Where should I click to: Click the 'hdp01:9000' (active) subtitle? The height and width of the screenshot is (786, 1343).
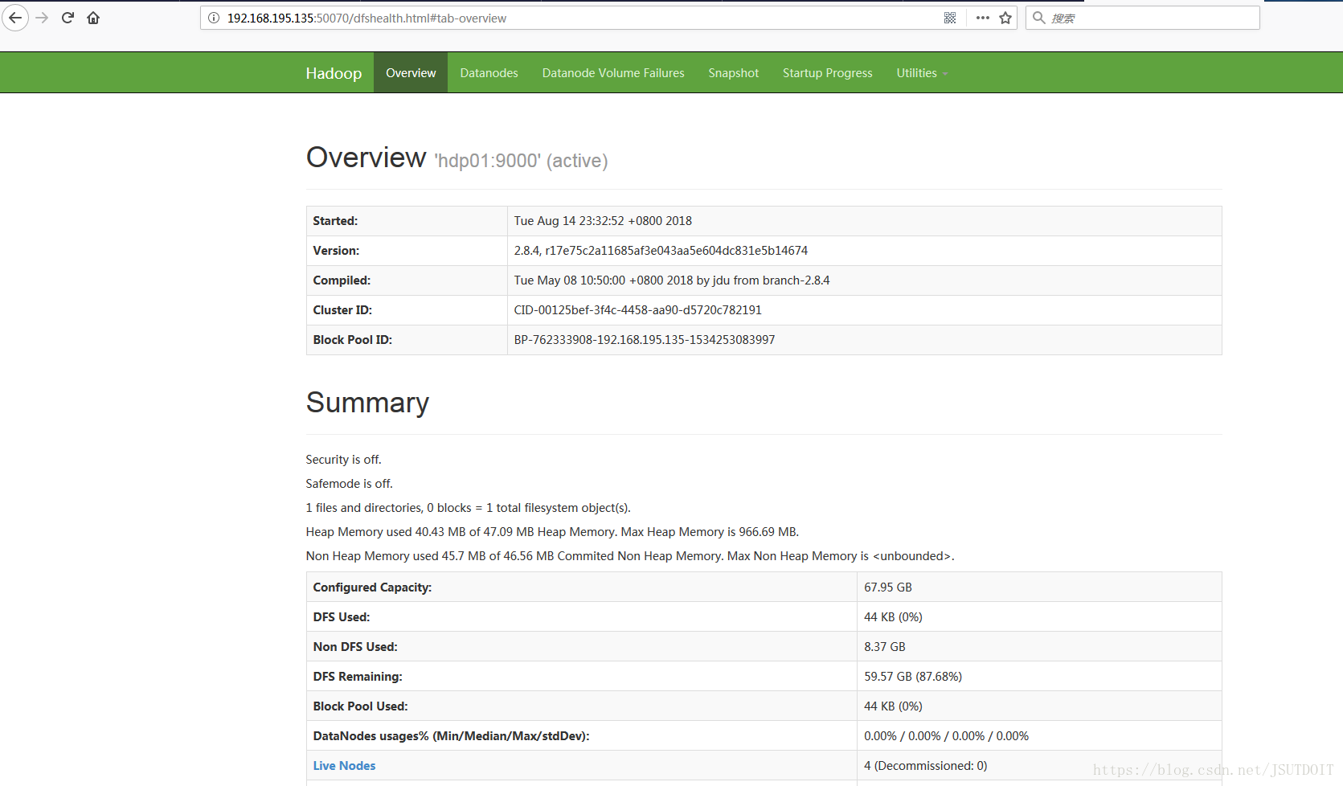521,161
